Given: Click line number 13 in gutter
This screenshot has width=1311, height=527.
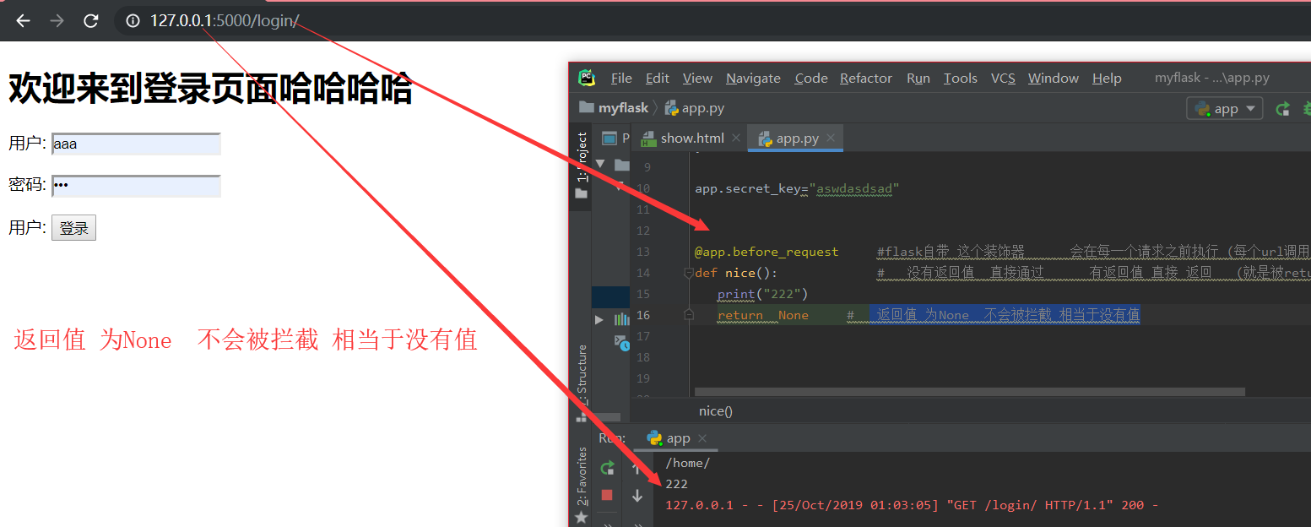Looking at the screenshot, I should click(x=643, y=252).
